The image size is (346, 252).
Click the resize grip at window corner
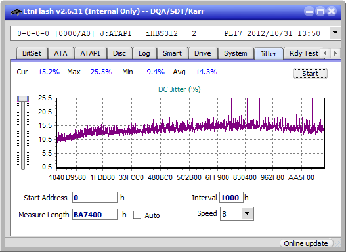[337, 243]
